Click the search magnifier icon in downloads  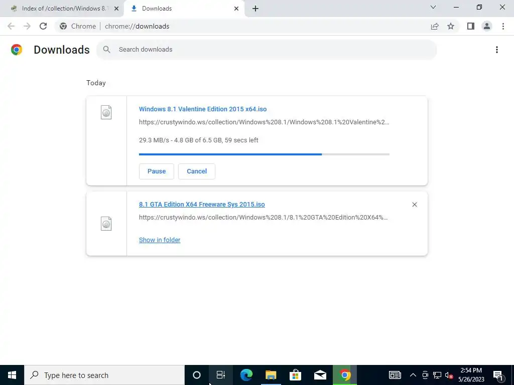[106, 50]
